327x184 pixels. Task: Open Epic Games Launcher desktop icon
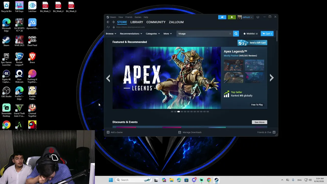click(6, 59)
